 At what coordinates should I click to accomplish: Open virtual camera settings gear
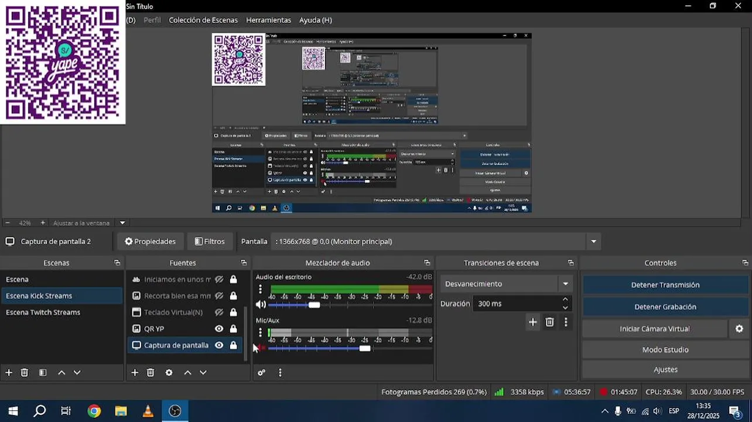coord(739,329)
